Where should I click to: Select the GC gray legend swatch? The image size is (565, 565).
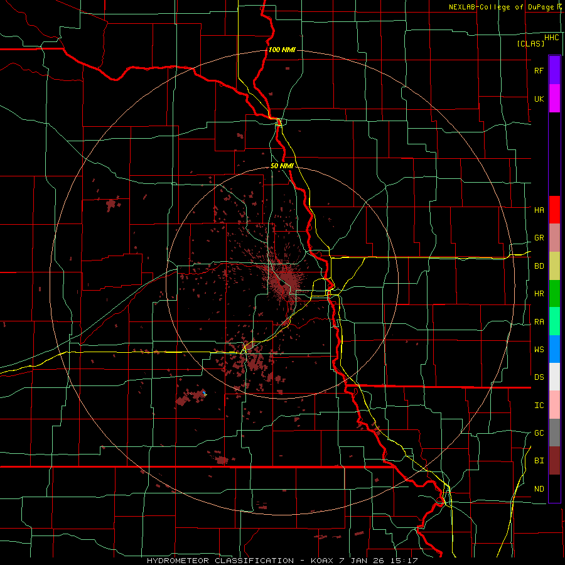click(x=554, y=433)
